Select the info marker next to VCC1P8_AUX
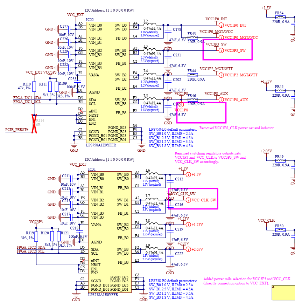Viewport: 295px width, 303px height. pyautogui.click(x=221, y=100)
